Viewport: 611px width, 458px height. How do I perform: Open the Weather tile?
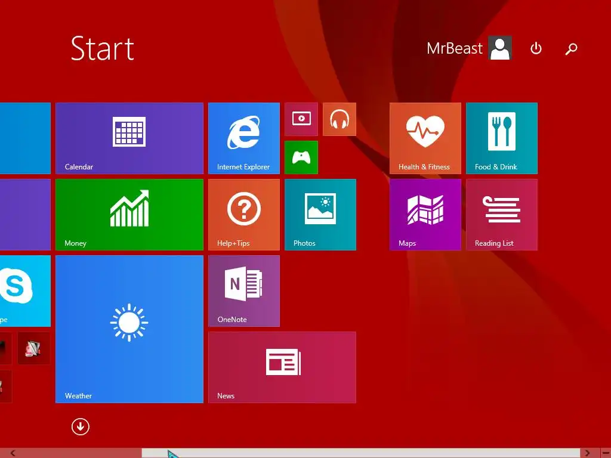(x=129, y=329)
